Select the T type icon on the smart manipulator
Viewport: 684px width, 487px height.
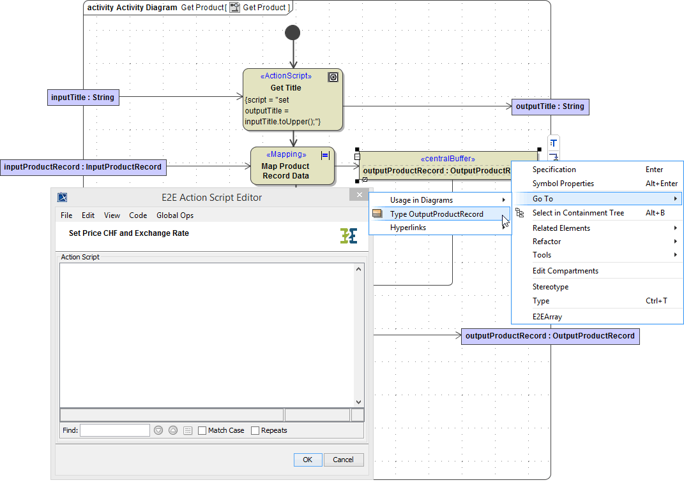point(553,143)
